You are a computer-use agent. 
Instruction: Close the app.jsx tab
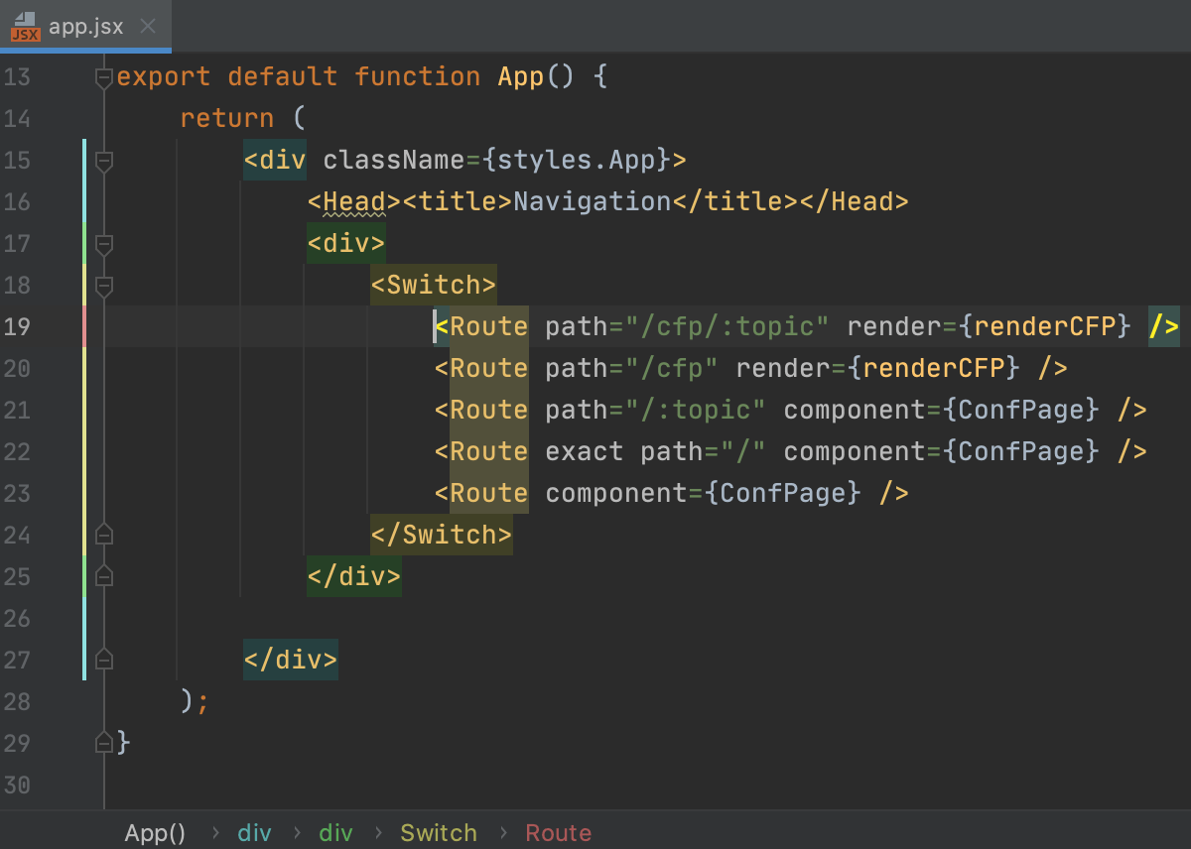click(148, 28)
